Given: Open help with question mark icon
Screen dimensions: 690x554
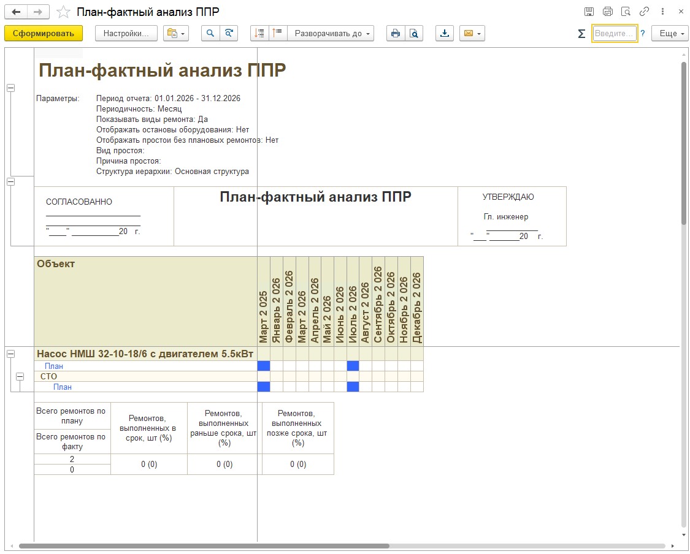Looking at the screenshot, I should point(643,34).
